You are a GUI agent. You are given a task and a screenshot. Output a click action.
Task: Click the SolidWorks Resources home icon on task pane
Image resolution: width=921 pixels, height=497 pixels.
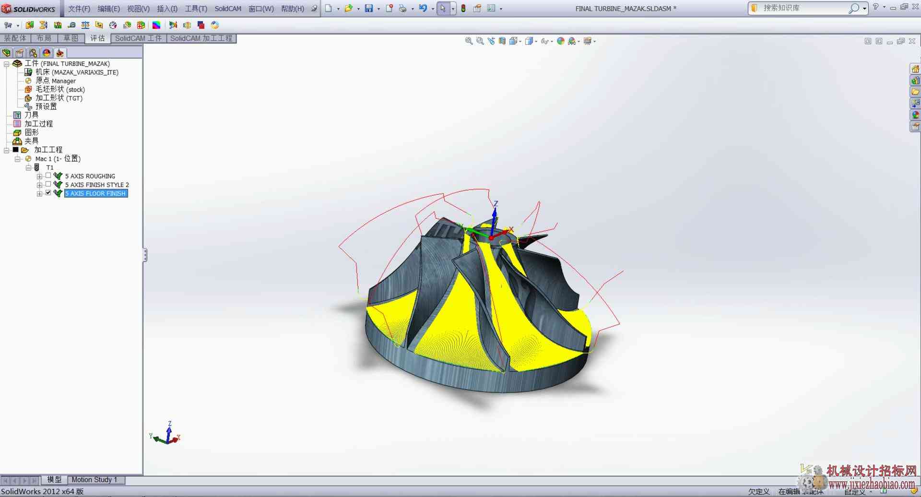click(x=915, y=69)
